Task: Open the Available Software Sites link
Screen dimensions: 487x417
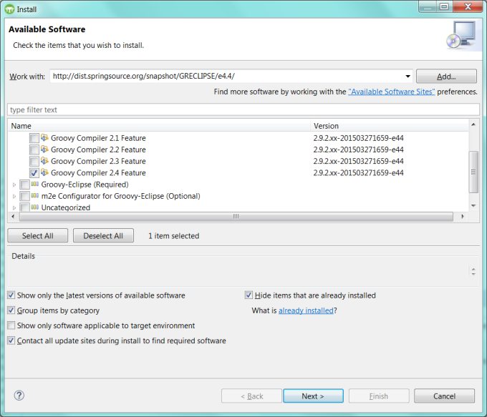Action: coord(391,92)
